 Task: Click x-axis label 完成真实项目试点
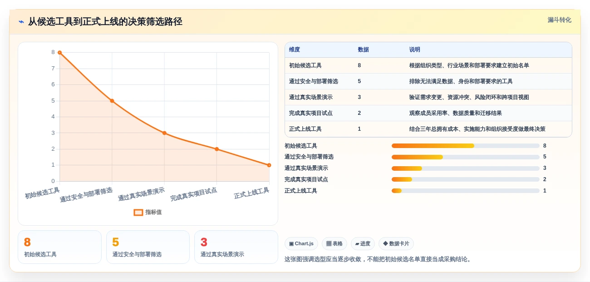click(194, 194)
